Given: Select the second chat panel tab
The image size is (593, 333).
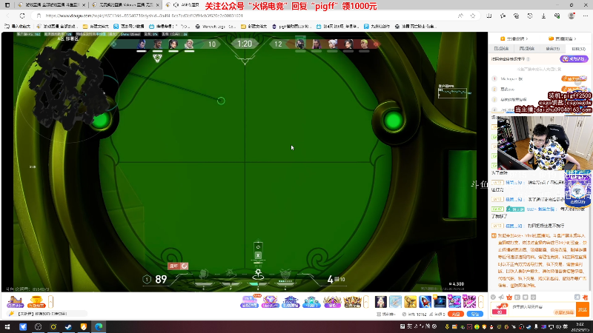Looking at the screenshot, I should click(527, 49).
